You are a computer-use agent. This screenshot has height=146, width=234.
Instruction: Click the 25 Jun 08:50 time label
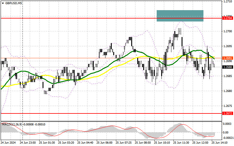point(143,143)
